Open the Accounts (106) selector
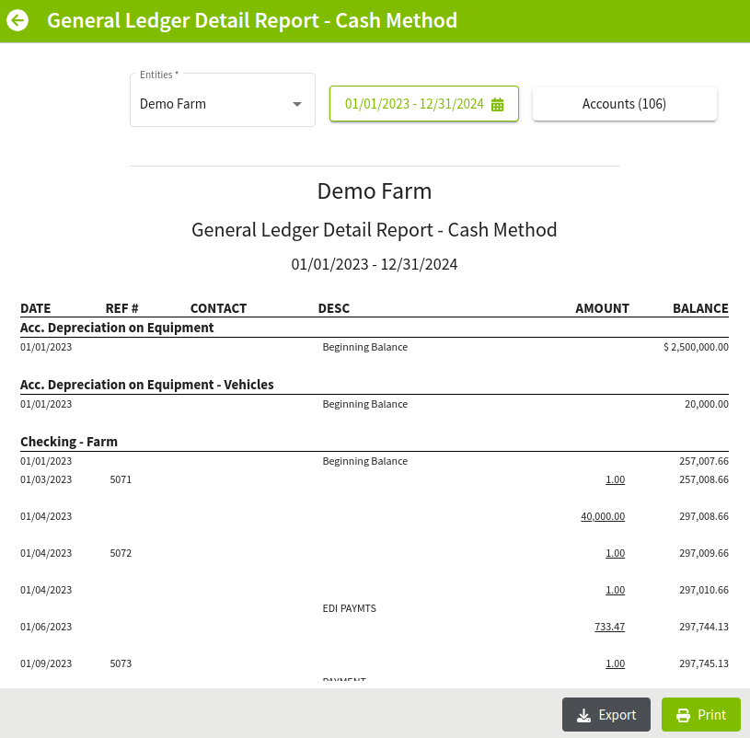Screen dimensions: 750x738 624,103
